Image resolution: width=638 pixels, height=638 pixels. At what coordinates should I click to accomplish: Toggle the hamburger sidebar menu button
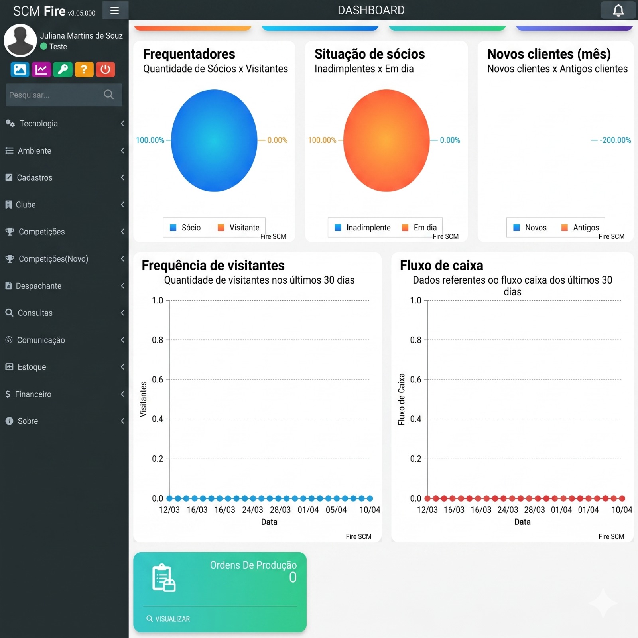point(115,10)
